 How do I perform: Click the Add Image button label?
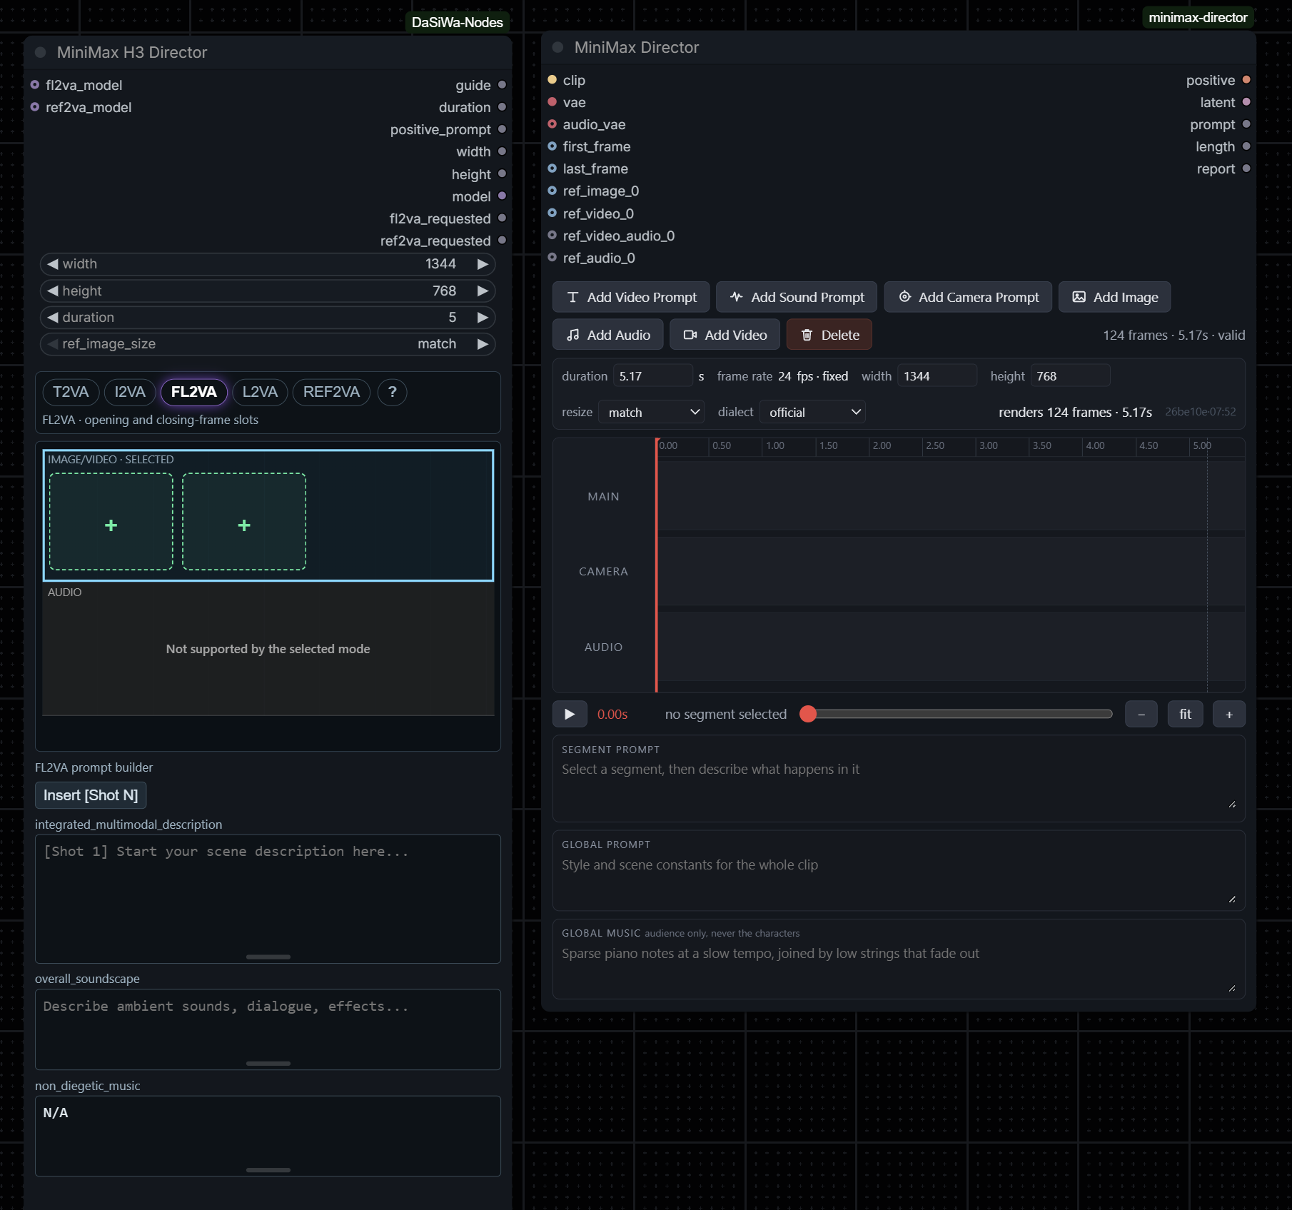1126,297
